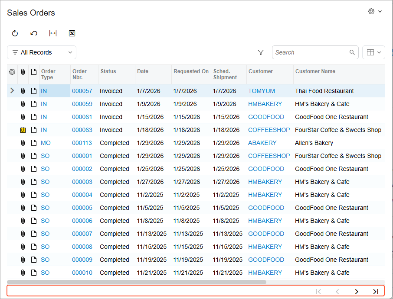Screen dimensions: 393x299
Task: Click the paperclip icon on order 000059 row
Action: point(23,104)
